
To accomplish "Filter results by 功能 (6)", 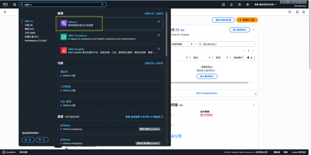I will (x=29, y=25).
